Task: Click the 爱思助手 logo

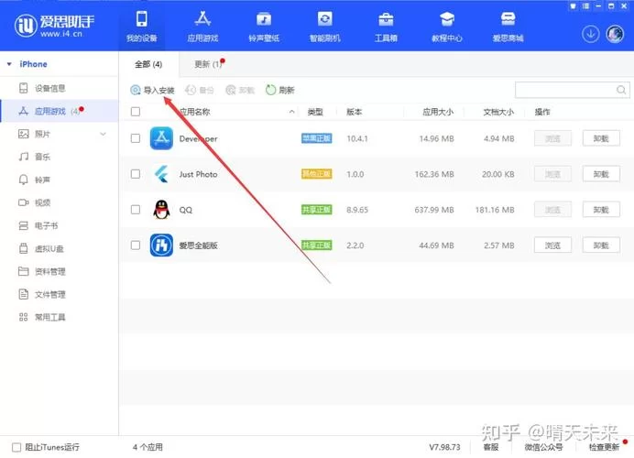Action: click(x=54, y=26)
